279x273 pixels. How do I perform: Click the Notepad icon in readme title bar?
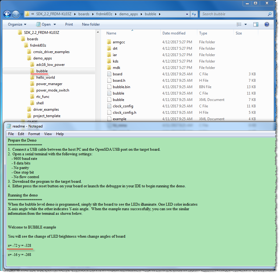pyautogui.click(x=9, y=126)
